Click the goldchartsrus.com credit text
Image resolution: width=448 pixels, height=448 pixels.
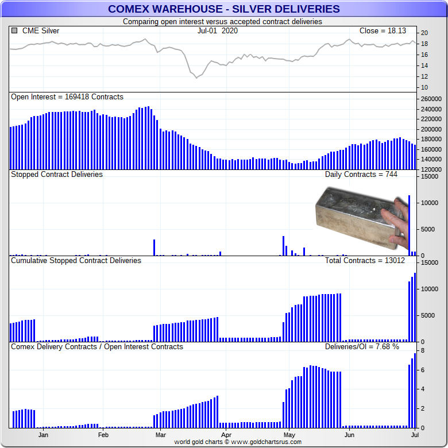click(x=238, y=442)
